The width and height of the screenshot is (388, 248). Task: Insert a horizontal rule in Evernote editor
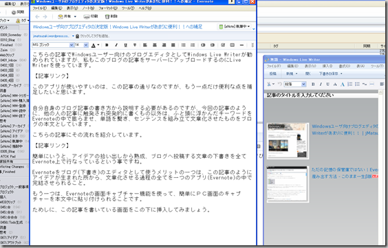coord(241,45)
